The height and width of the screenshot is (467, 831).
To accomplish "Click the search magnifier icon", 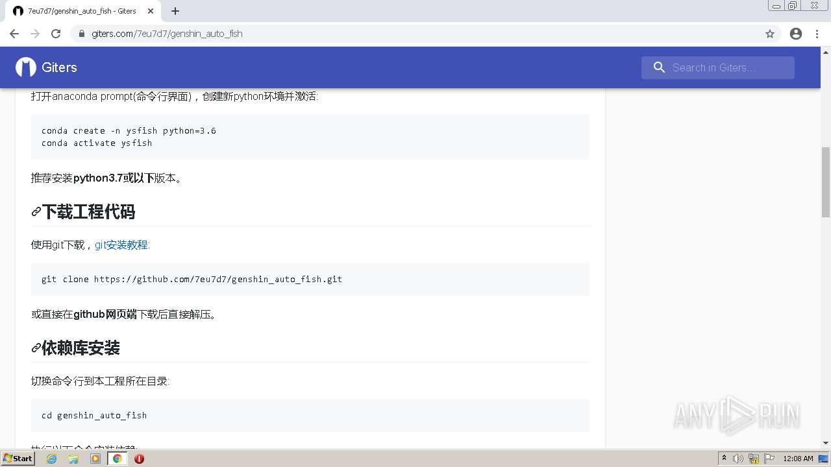I will (659, 67).
